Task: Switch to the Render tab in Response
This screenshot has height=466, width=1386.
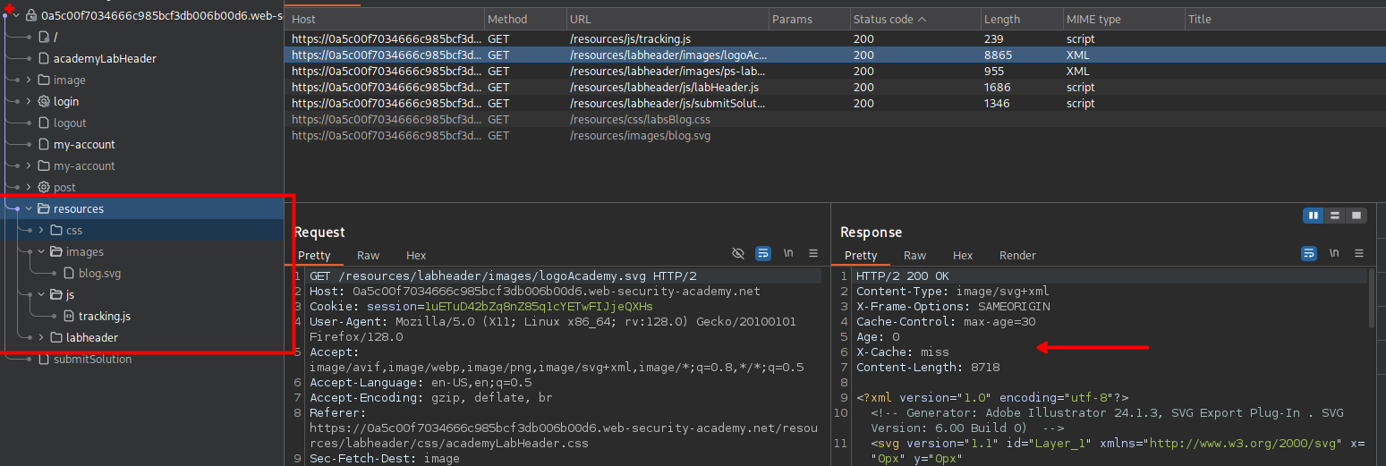Action: [1017, 256]
